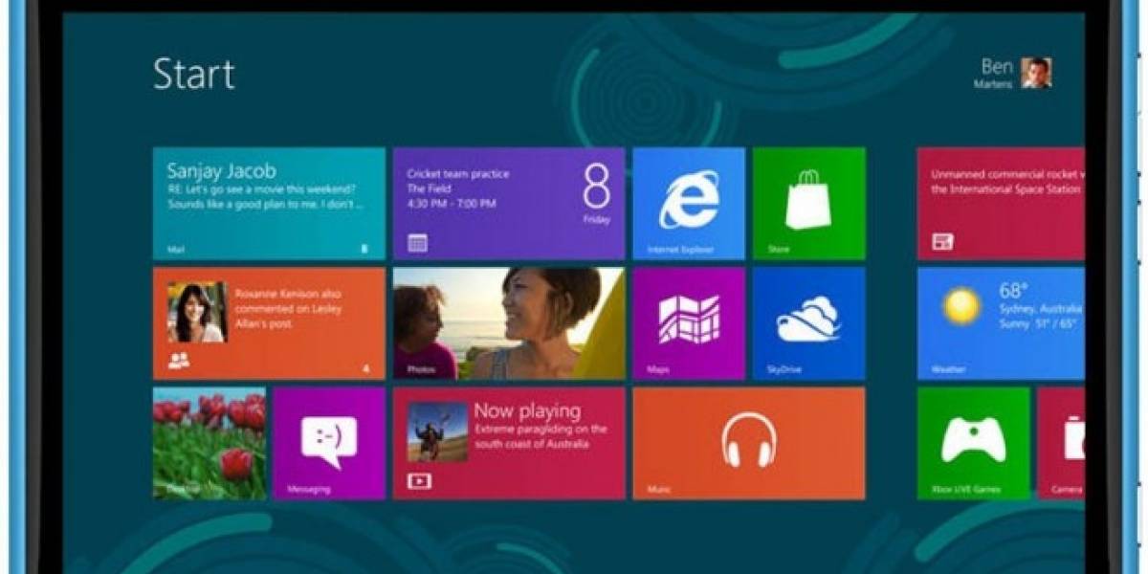Image resolution: width=1148 pixels, height=574 pixels.
Task: Open the Now playing video tile
Action: (509, 443)
